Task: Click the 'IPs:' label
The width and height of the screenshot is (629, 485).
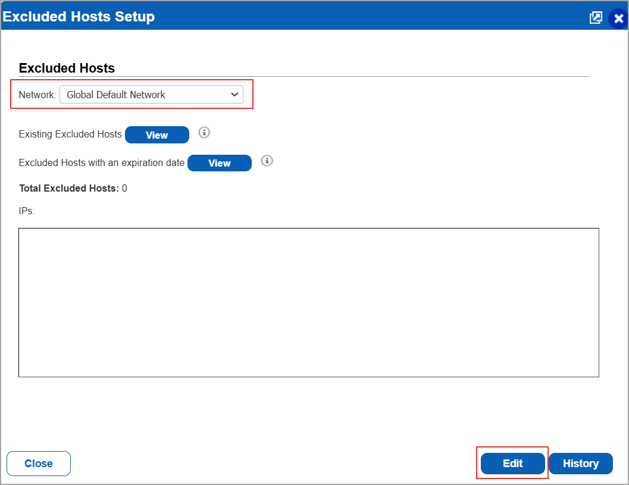Action: click(x=27, y=211)
